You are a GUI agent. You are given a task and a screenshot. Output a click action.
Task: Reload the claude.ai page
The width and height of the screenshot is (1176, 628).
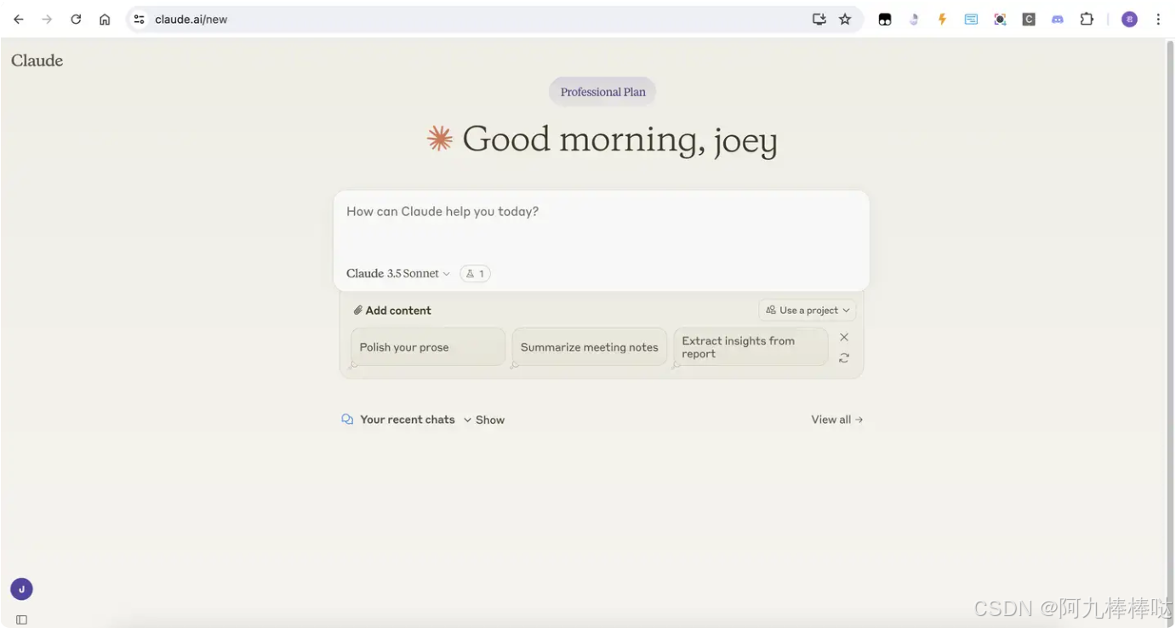76,19
